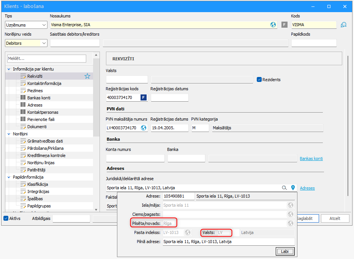Click the star icon on Rekvizīti row
This screenshot has width=354, height=259.
(x=87, y=76)
